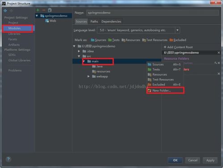Open Problems section
The width and height of the screenshot is (223, 168).
(15, 70)
